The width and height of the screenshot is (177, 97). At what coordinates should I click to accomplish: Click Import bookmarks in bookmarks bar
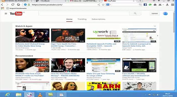[x=17, y=8]
